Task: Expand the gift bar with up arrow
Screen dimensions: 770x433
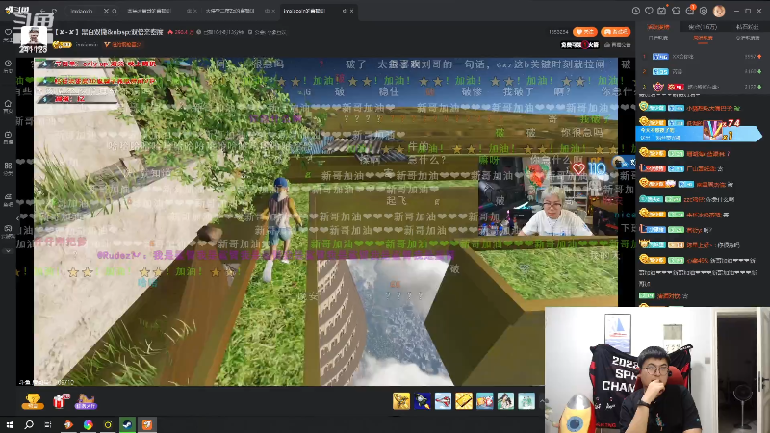Action: coord(542,401)
